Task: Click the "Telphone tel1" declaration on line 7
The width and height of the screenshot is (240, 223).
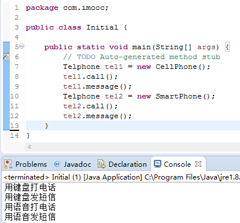Action: (93, 67)
